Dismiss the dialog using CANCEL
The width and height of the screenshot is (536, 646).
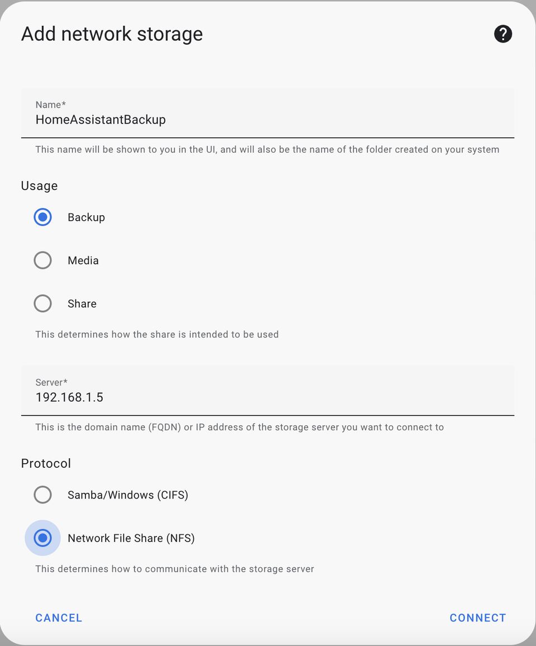[59, 617]
